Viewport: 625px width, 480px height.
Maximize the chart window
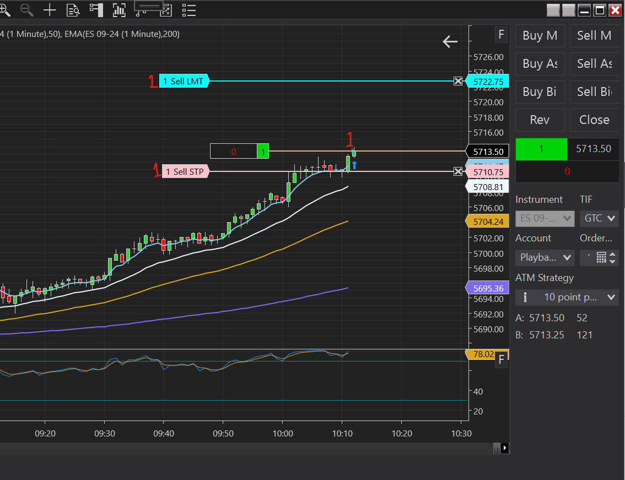[600, 10]
